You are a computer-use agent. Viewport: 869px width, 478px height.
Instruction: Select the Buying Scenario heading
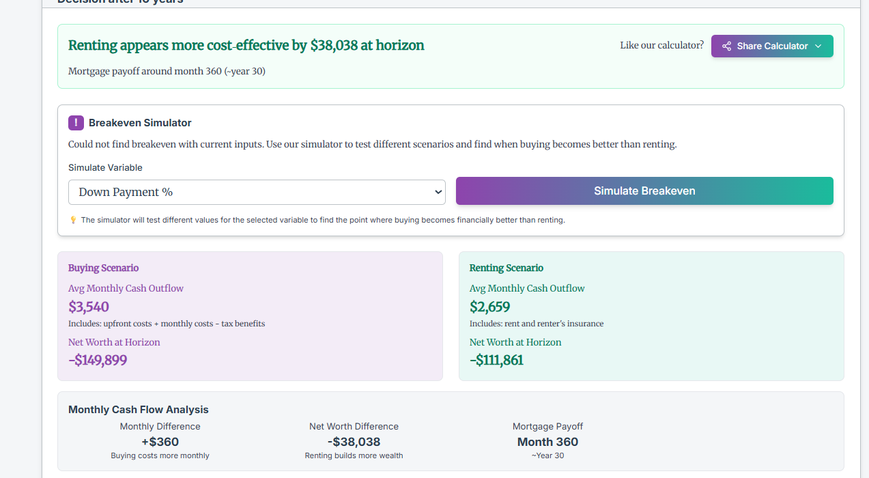pyautogui.click(x=103, y=268)
